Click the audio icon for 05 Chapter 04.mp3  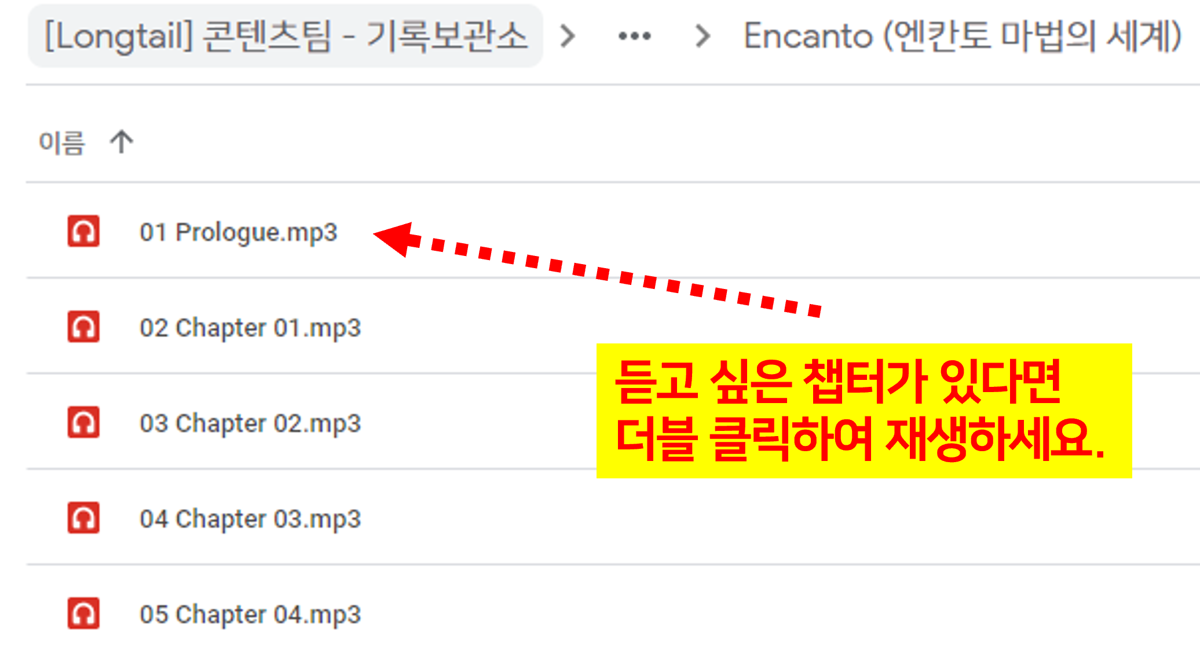click(x=83, y=613)
